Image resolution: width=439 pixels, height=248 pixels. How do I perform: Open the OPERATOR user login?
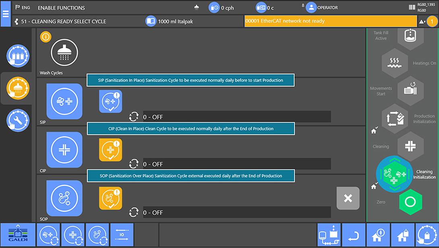(x=322, y=8)
